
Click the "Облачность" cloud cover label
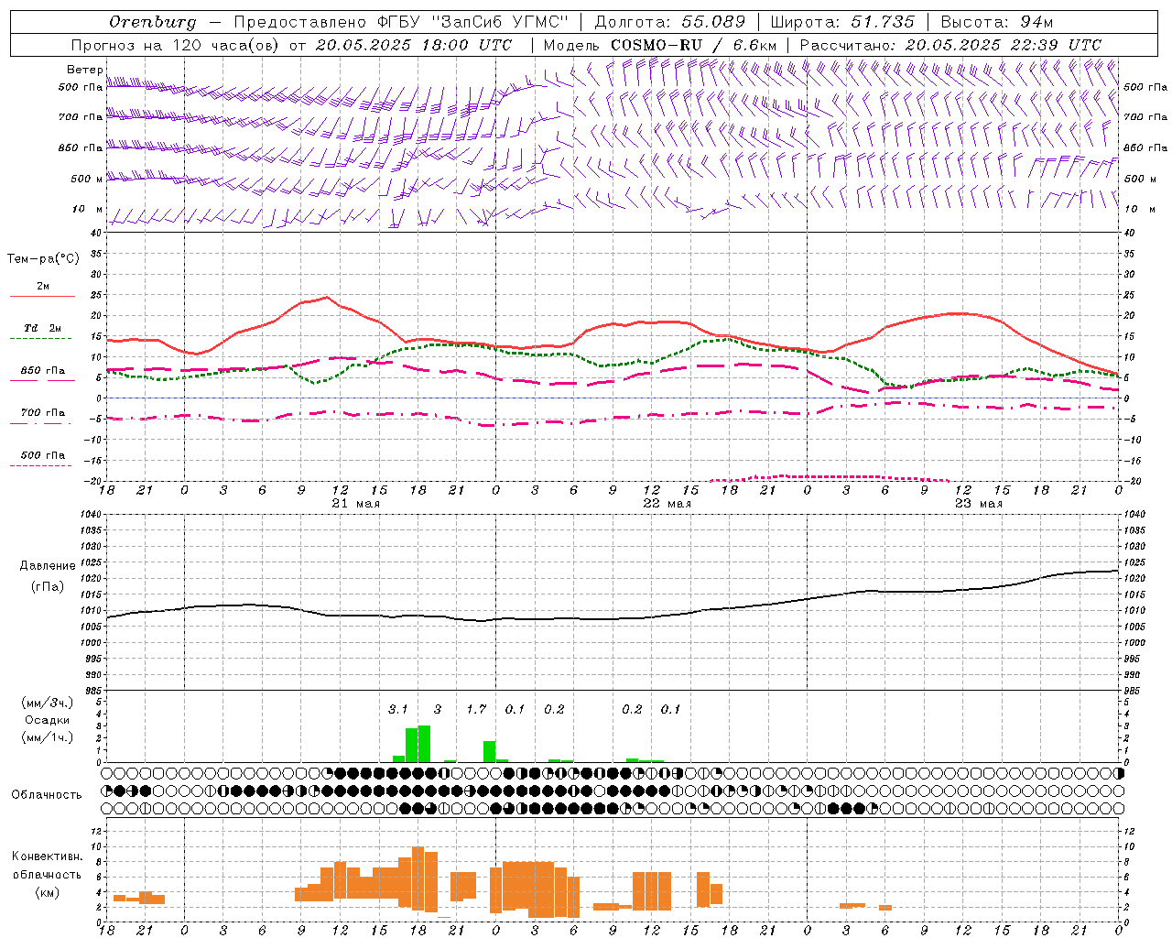coord(47,795)
